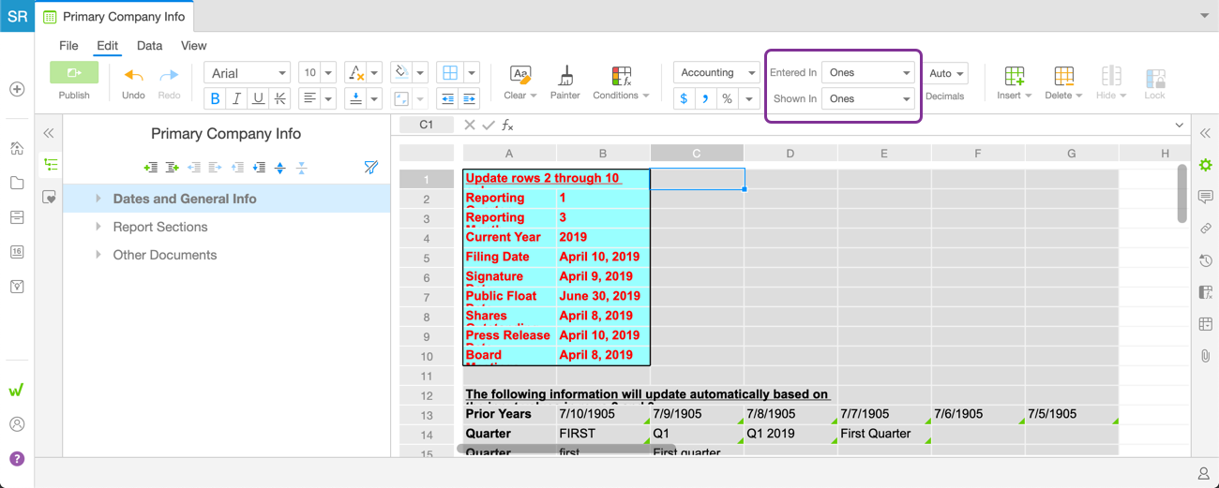Image resolution: width=1219 pixels, height=488 pixels.
Task: Select Other Documents in the outline
Action: pos(164,255)
